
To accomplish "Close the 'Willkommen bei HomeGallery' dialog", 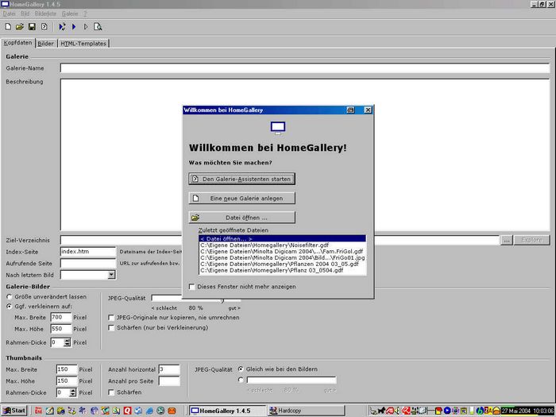I will click(368, 110).
